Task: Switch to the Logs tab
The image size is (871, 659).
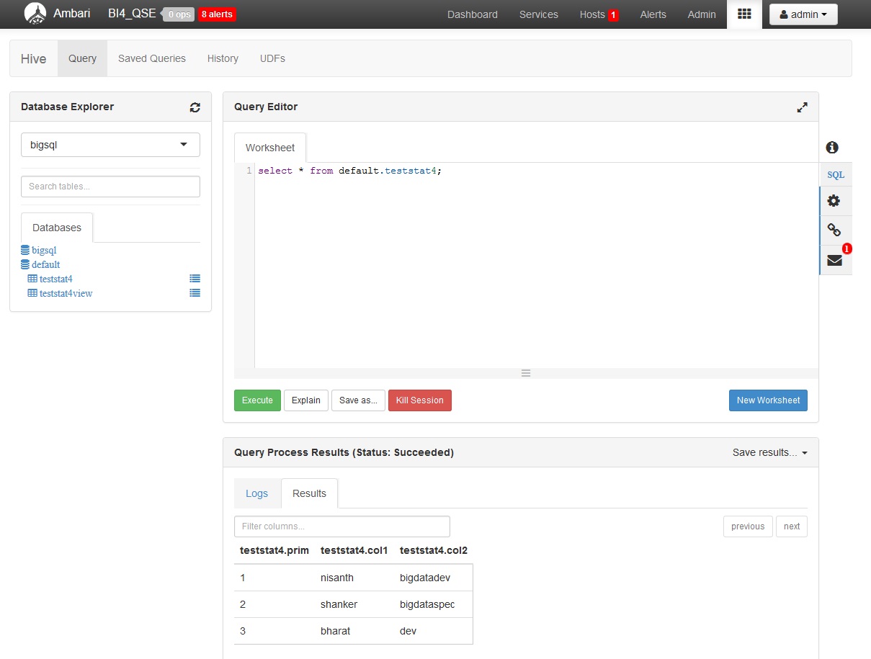Action: pos(256,493)
